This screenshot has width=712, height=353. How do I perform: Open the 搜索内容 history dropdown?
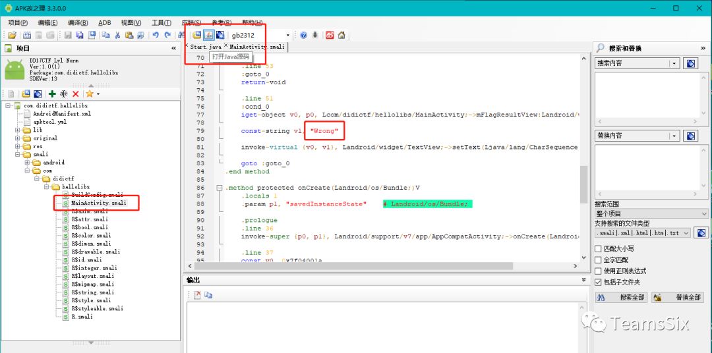click(x=674, y=63)
